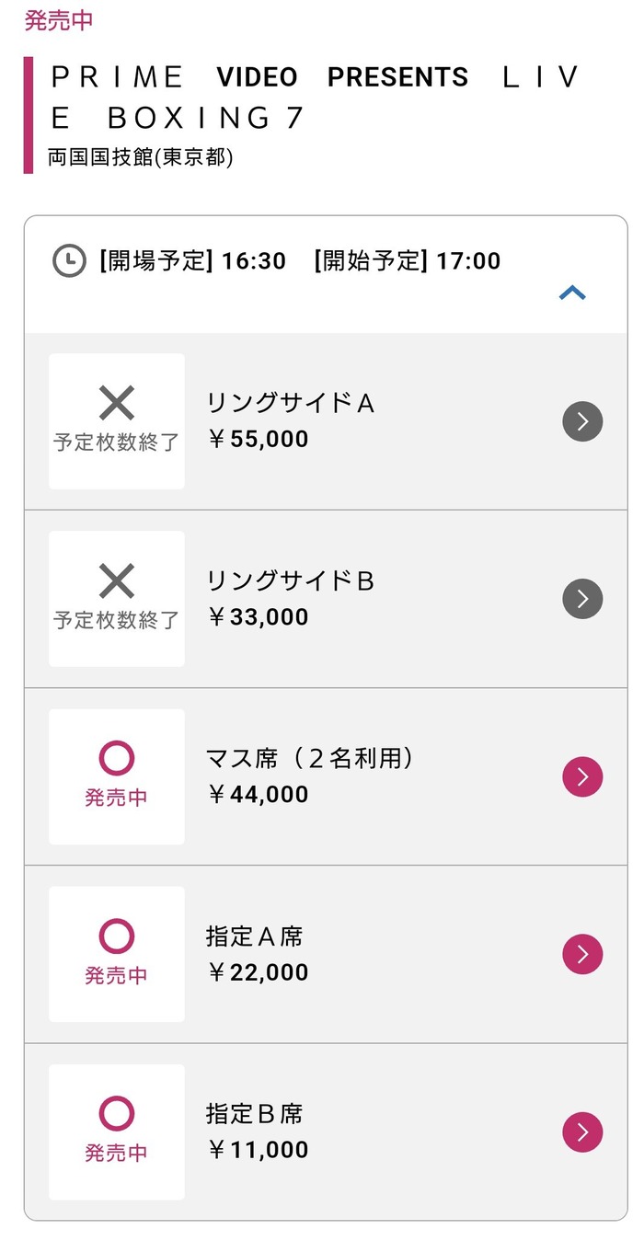Collapse the showtime section with the chevron
Screen dimensions: 644x1252
[572, 293]
